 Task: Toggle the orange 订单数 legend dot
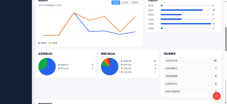click(x=50, y=43)
